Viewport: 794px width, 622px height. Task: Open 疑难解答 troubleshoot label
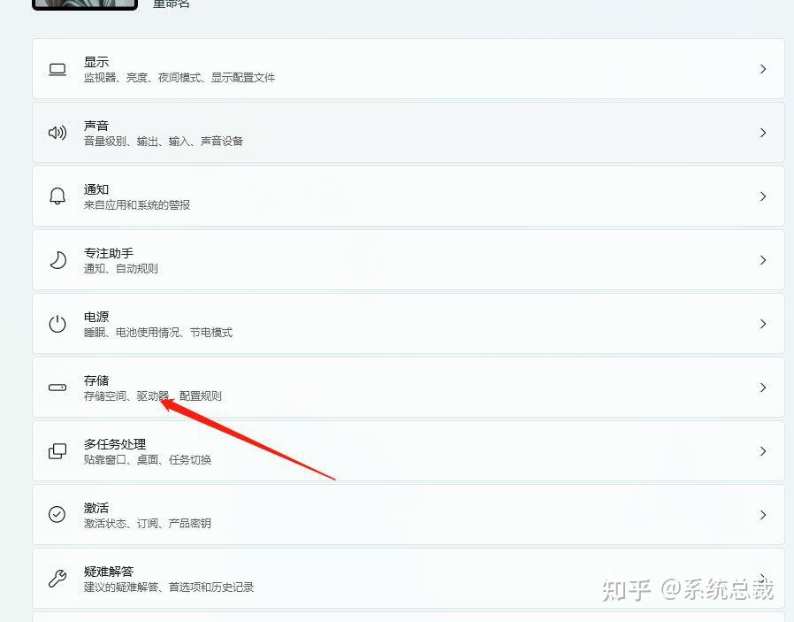coord(109,572)
